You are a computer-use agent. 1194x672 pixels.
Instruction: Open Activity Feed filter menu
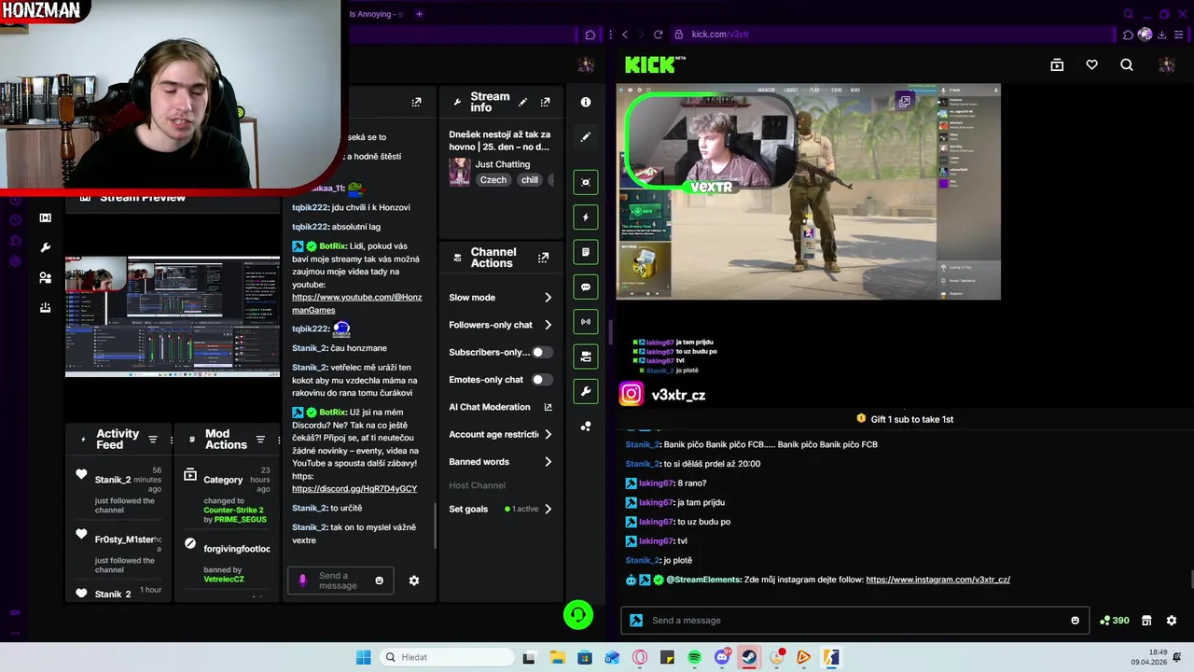tap(153, 440)
